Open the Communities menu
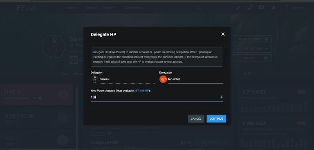 pyautogui.click(x=135, y=8)
